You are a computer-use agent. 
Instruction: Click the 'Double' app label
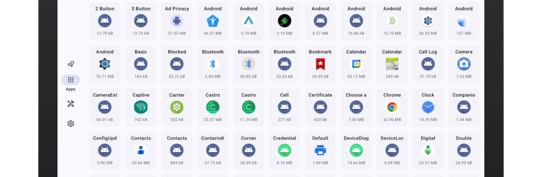coord(464,138)
